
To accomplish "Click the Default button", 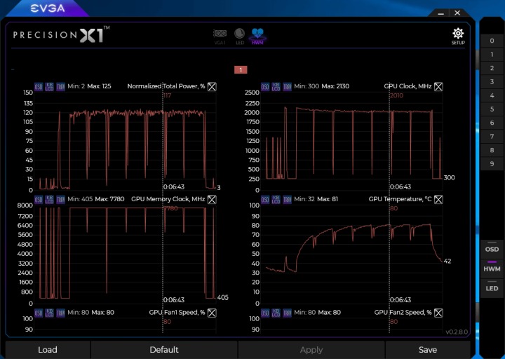I will 164,350.
